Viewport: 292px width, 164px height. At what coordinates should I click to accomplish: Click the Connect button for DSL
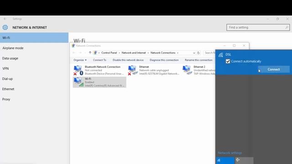[x=274, y=69]
